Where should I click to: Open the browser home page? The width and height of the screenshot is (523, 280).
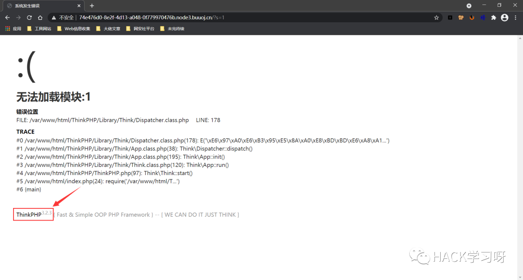[40, 17]
